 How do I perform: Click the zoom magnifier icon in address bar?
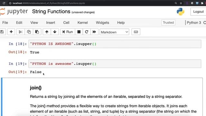tap(176, 3)
